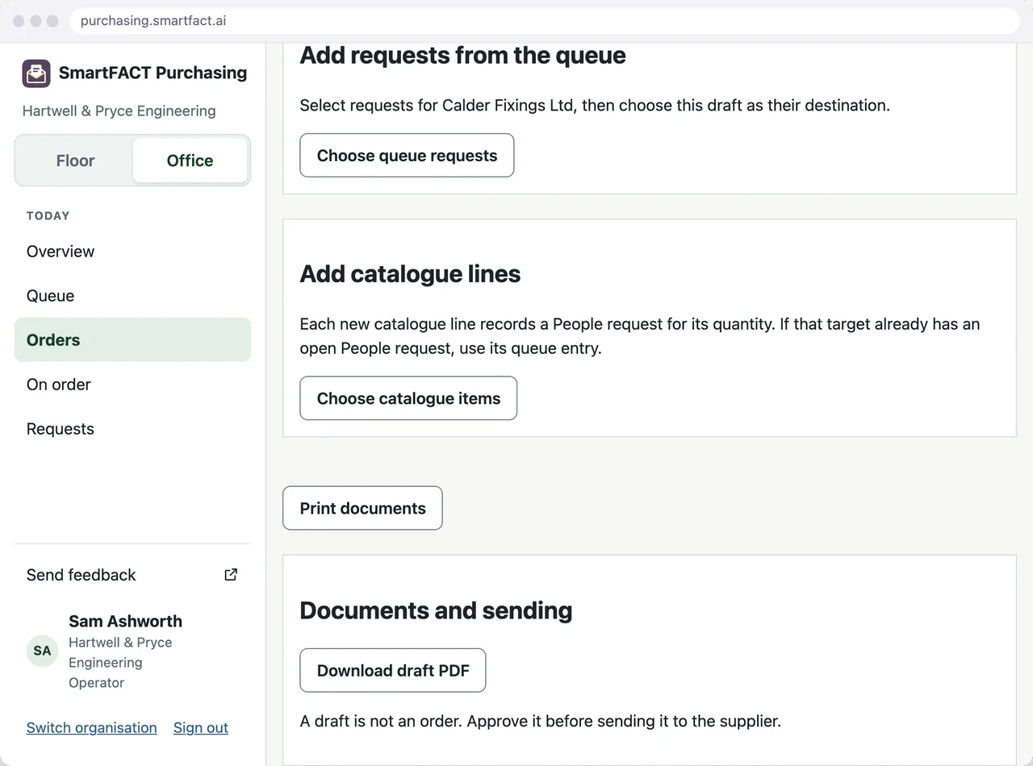Screen dimensions: 1033x766
Task: Click the Hartwell & Pryce Engineering organisation name
Action: pos(119,110)
